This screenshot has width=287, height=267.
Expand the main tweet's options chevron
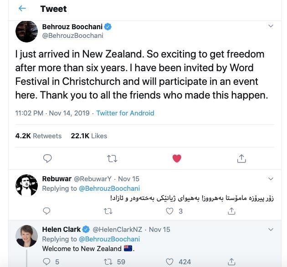coord(271,26)
